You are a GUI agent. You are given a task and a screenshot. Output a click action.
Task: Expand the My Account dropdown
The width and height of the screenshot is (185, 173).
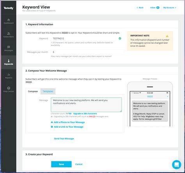coord(170,8)
